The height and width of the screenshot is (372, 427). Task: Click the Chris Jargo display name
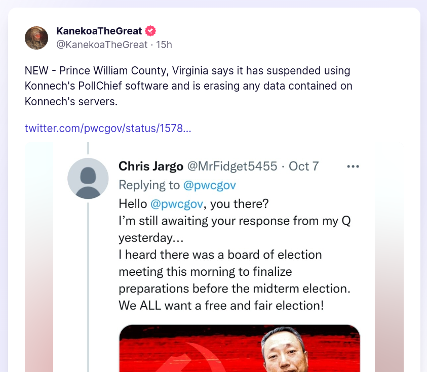(151, 167)
